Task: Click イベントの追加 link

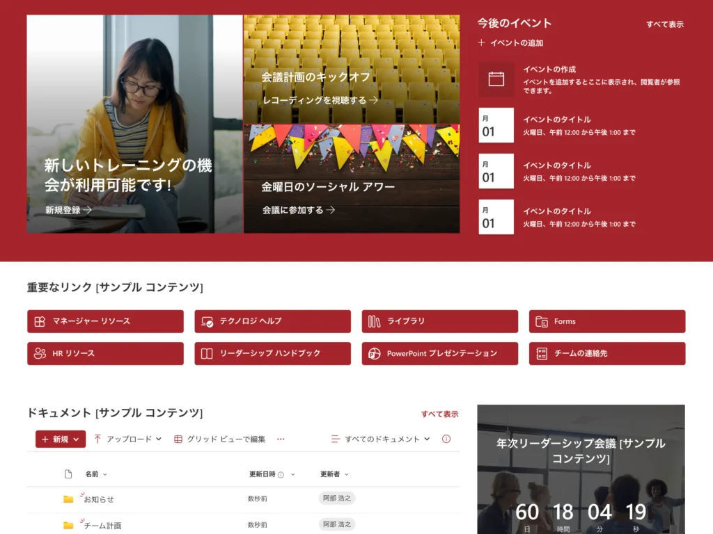Action: coord(511,43)
